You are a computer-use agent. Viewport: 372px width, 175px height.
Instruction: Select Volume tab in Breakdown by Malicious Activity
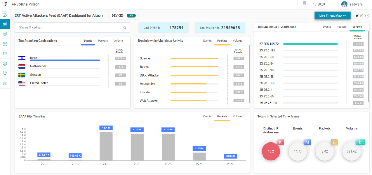[237, 41]
